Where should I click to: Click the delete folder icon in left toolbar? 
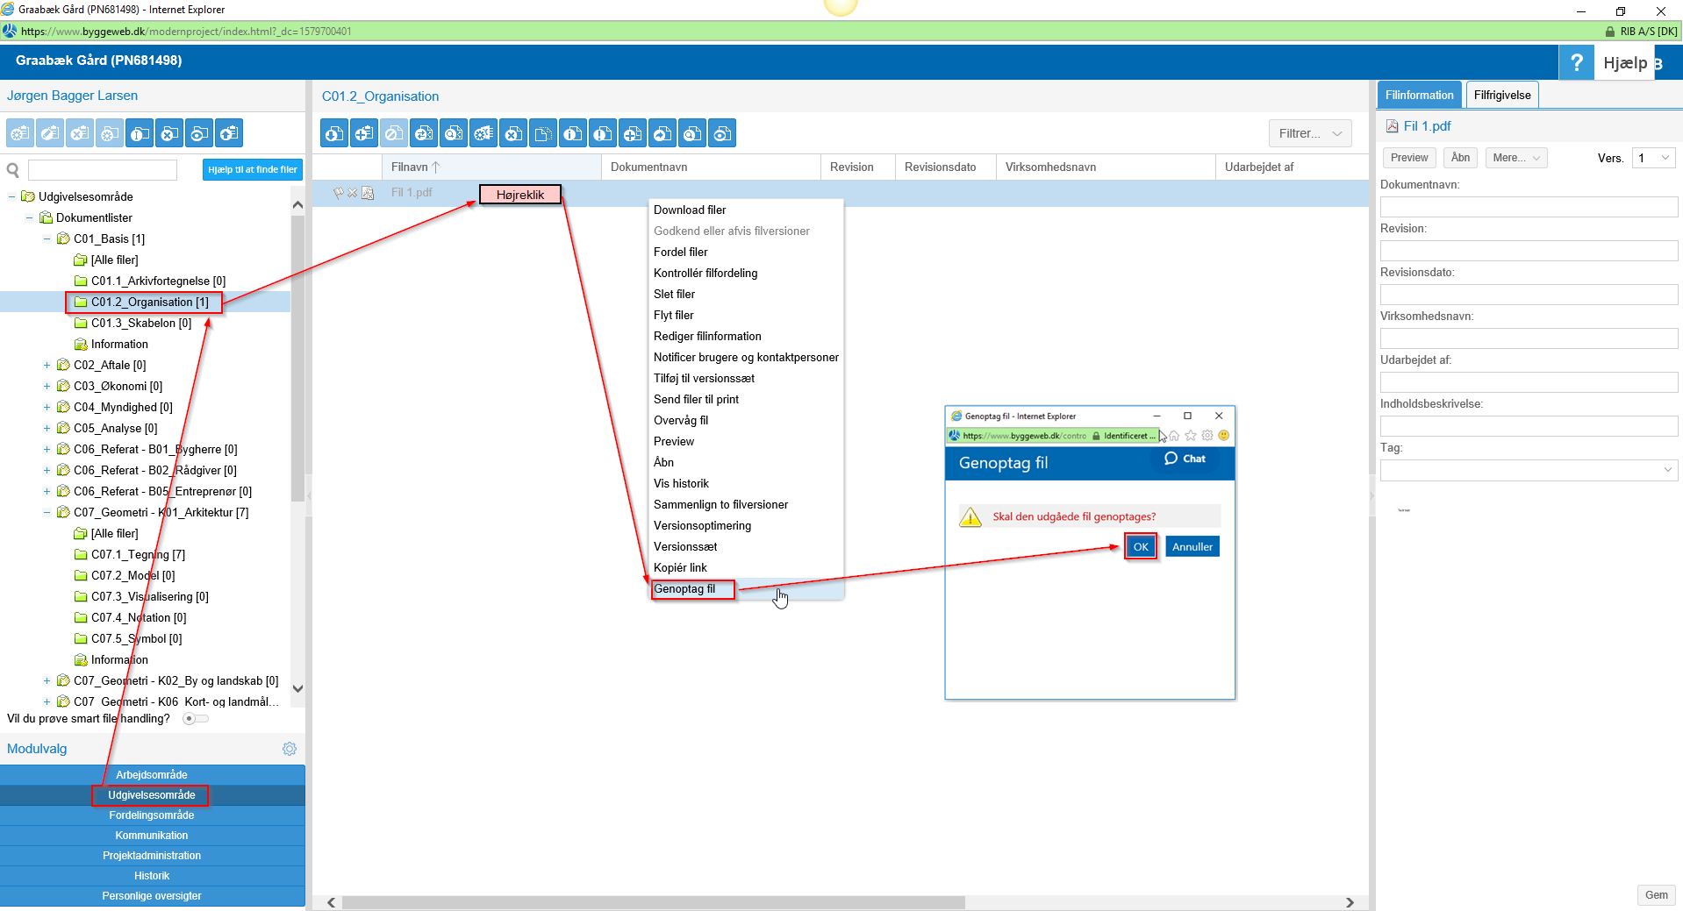tap(169, 133)
